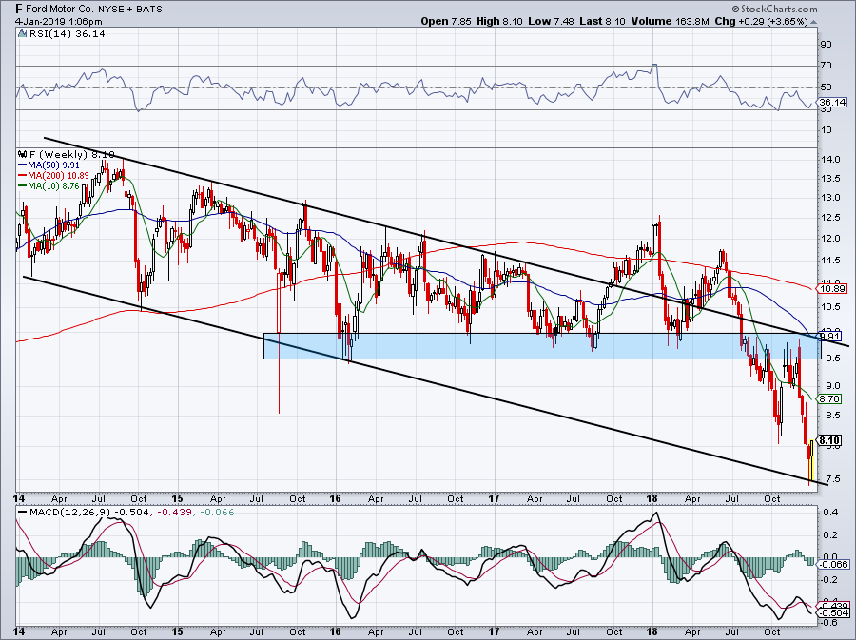Click year 17 on price chart time axis

click(x=494, y=498)
